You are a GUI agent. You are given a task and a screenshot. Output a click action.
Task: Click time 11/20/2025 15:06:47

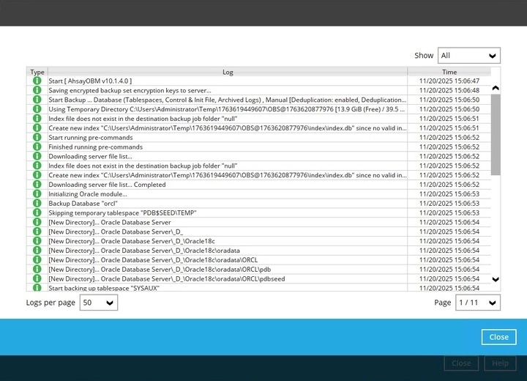click(449, 81)
